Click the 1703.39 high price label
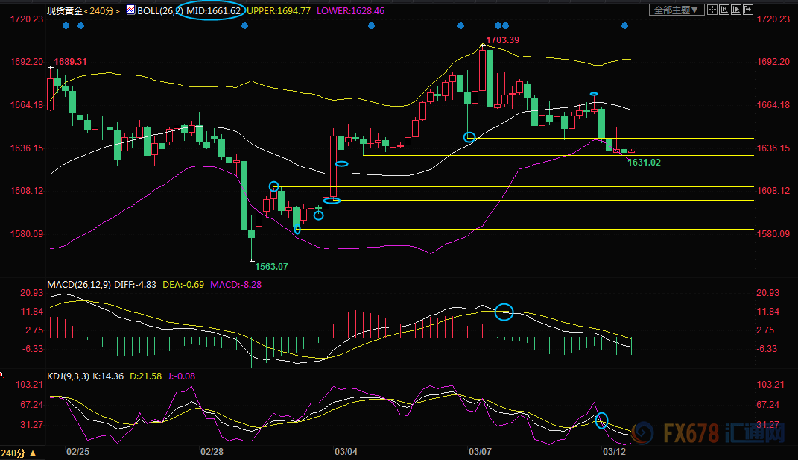This screenshot has width=798, height=460. point(504,40)
